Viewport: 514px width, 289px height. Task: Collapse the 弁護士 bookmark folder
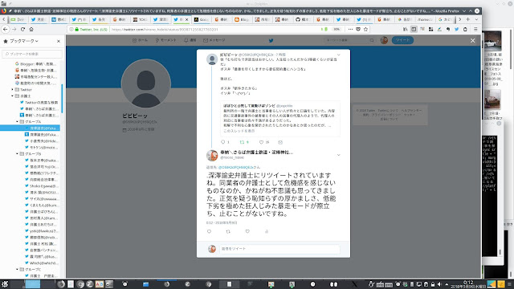coord(13,96)
